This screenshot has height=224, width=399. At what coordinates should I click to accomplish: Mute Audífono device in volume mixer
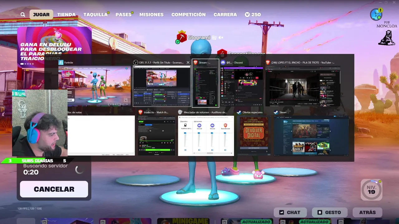(185, 150)
